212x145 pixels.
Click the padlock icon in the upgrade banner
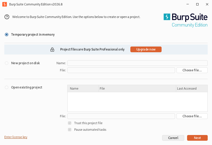pos(52,49)
